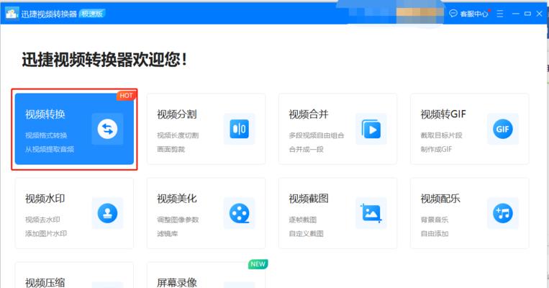Click the 逐帧截图 description text
Image resolution: width=549 pixels, height=288 pixels.
pos(302,220)
